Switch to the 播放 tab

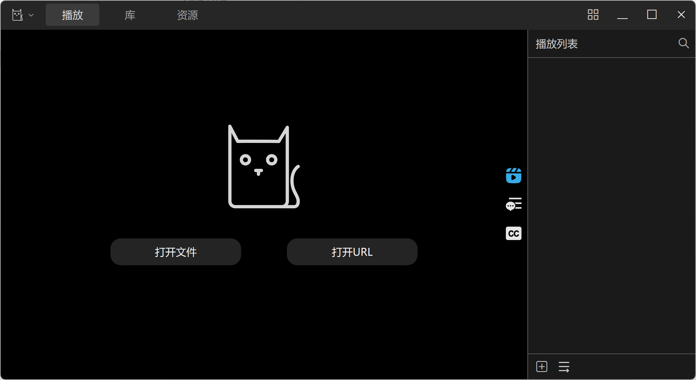(x=73, y=15)
